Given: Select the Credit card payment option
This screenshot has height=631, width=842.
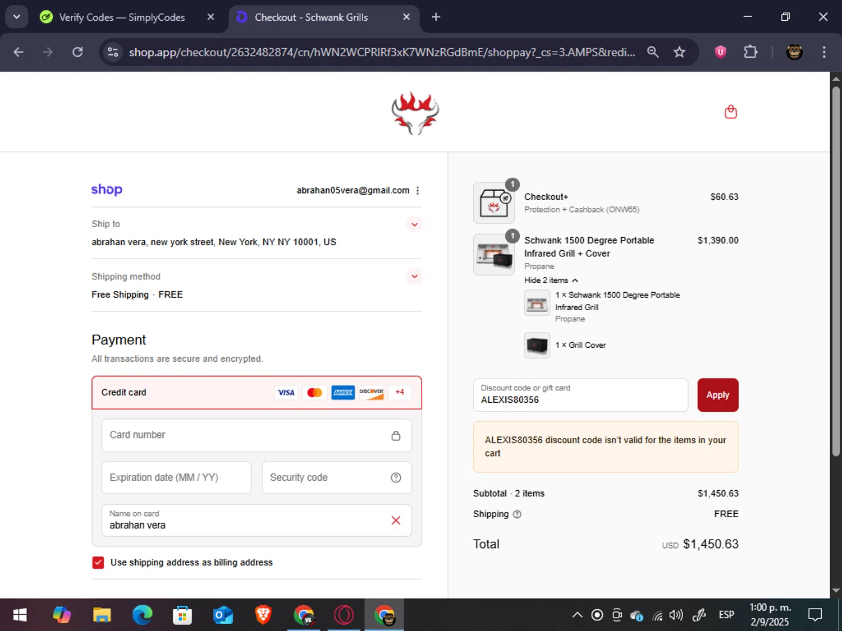Looking at the screenshot, I should click(257, 393).
